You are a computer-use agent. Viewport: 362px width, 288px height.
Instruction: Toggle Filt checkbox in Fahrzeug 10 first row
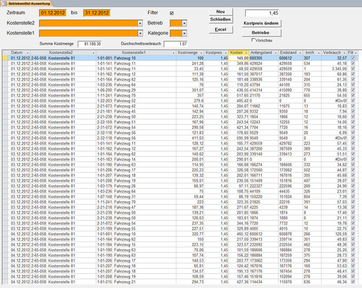tap(353, 58)
